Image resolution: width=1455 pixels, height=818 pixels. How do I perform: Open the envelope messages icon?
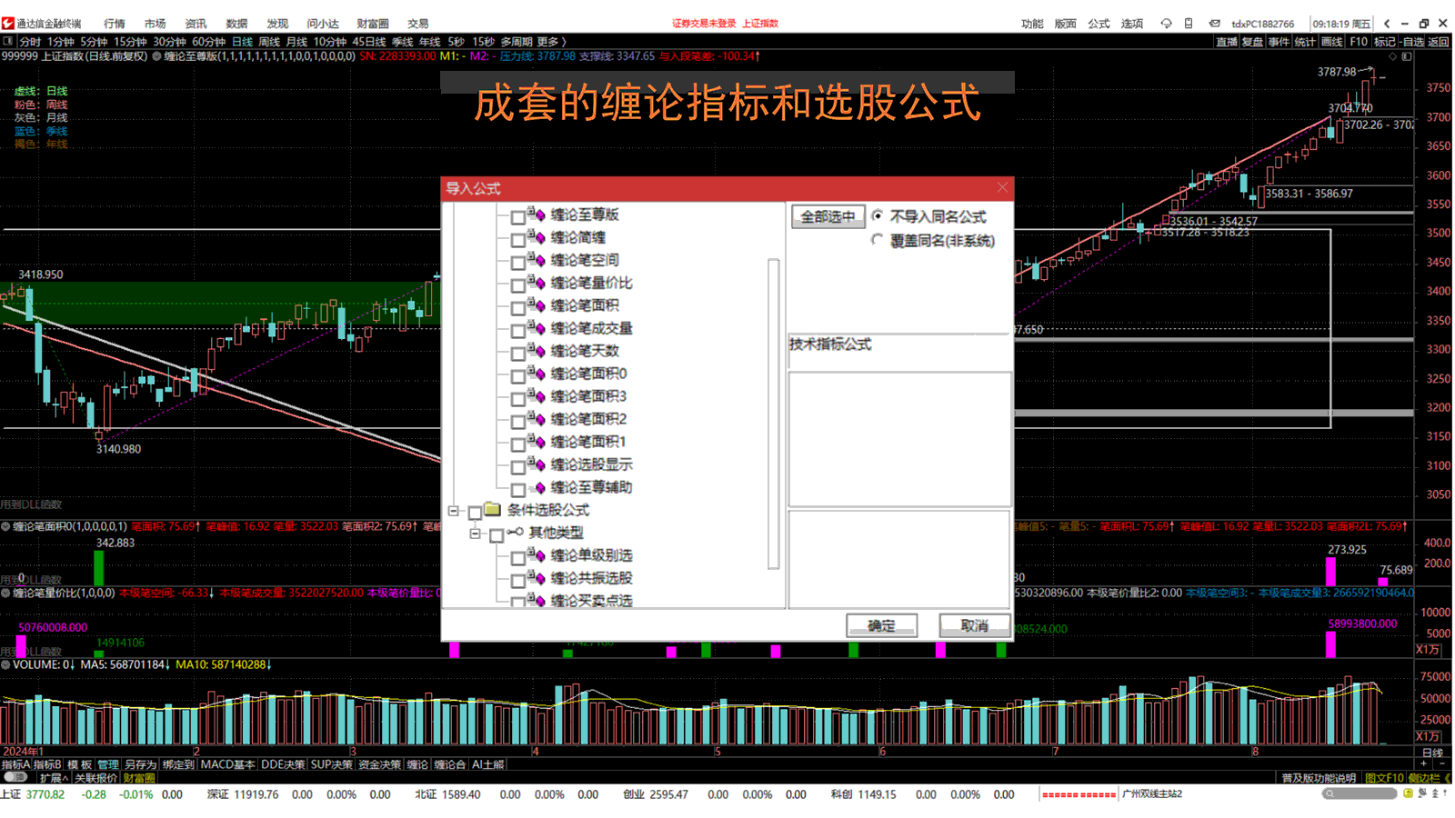[1214, 24]
